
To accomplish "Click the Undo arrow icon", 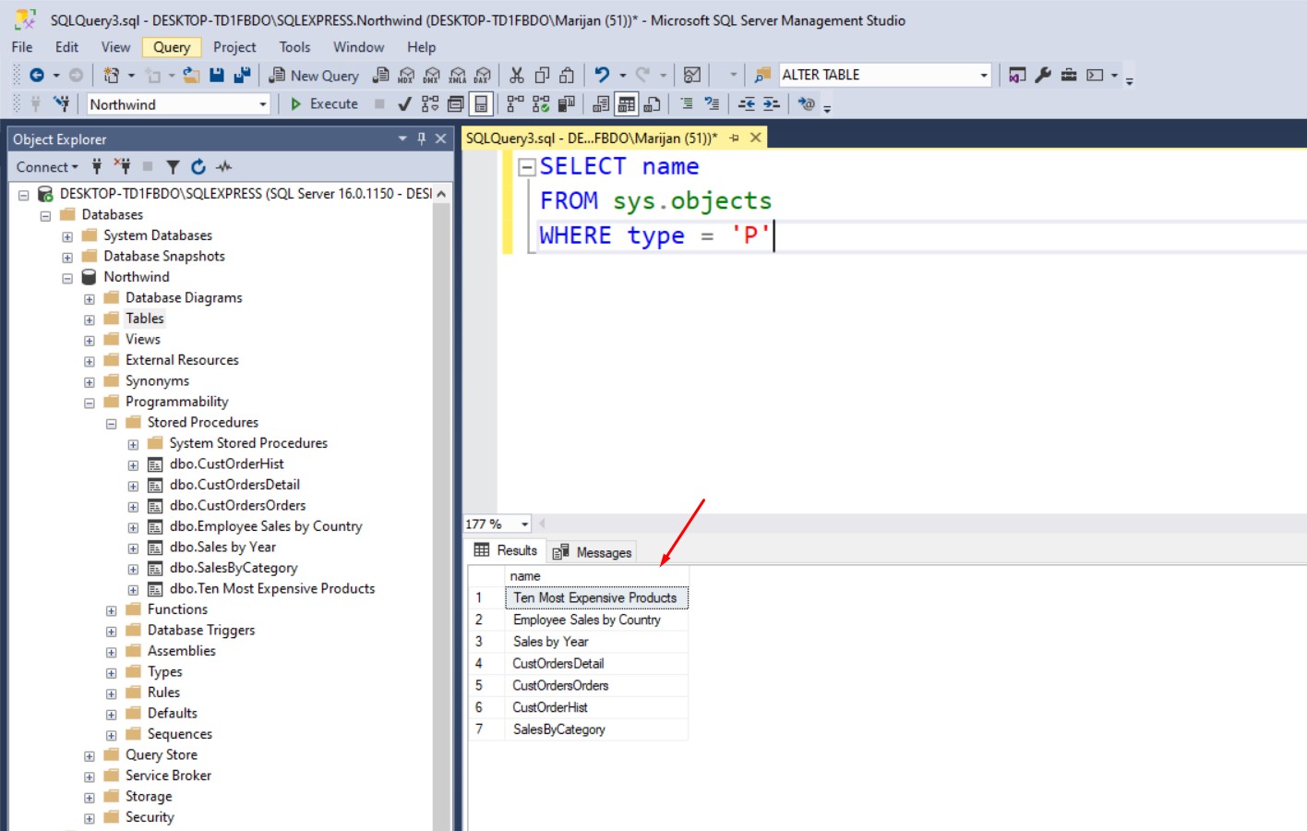I will pyautogui.click(x=602, y=76).
